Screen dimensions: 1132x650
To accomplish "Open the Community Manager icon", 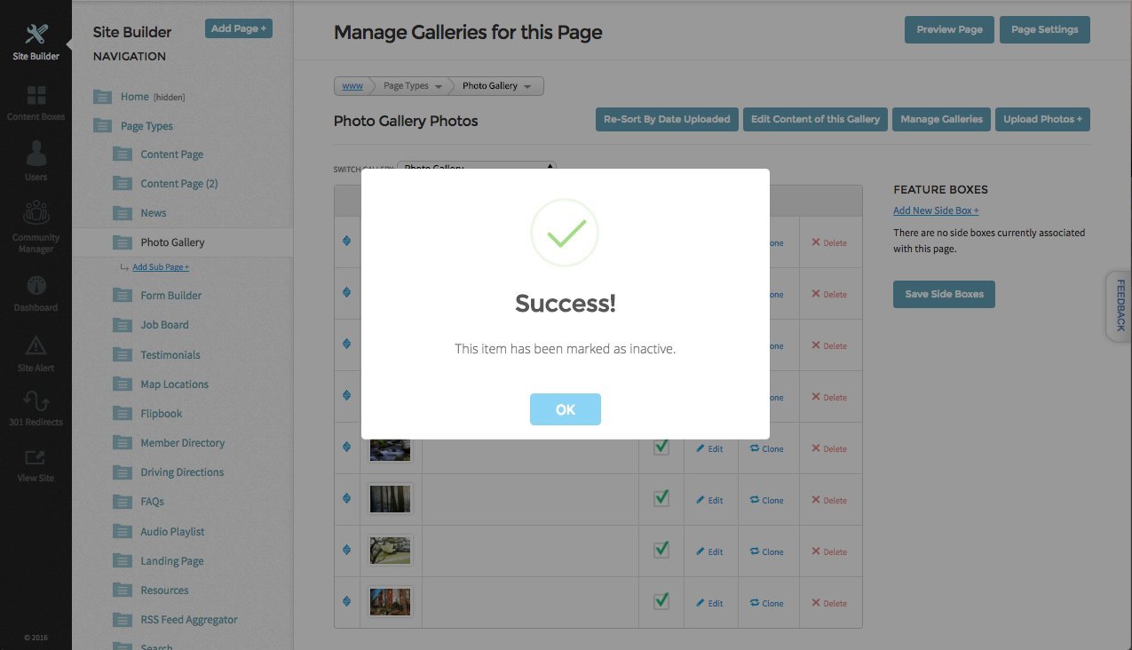I will [x=36, y=214].
